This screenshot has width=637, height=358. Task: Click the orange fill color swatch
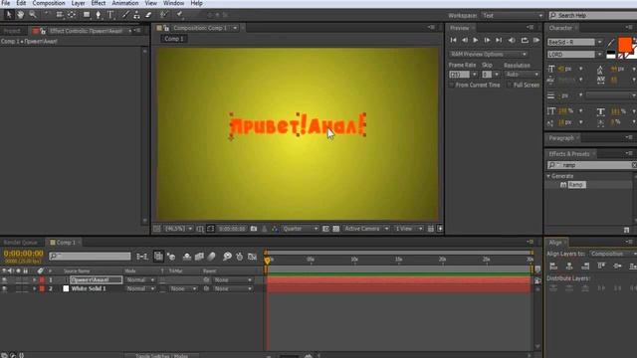click(x=625, y=45)
